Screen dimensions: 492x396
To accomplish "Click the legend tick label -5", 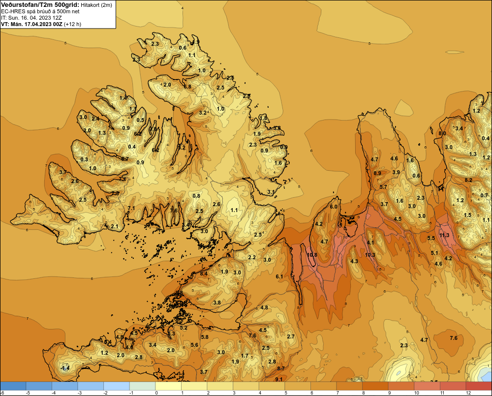I will click(x=28, y=393).
